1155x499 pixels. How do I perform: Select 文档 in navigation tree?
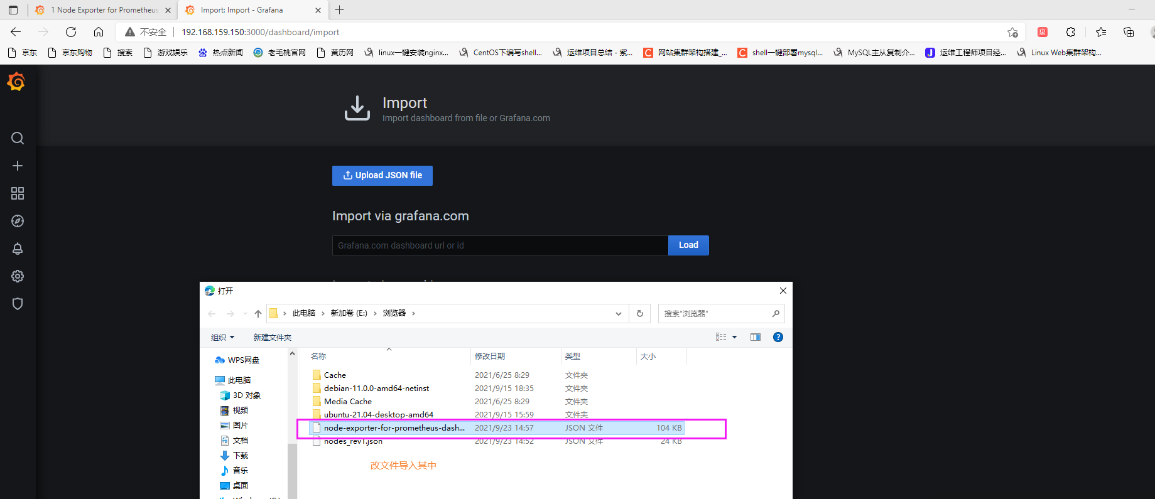click(234, 441)
